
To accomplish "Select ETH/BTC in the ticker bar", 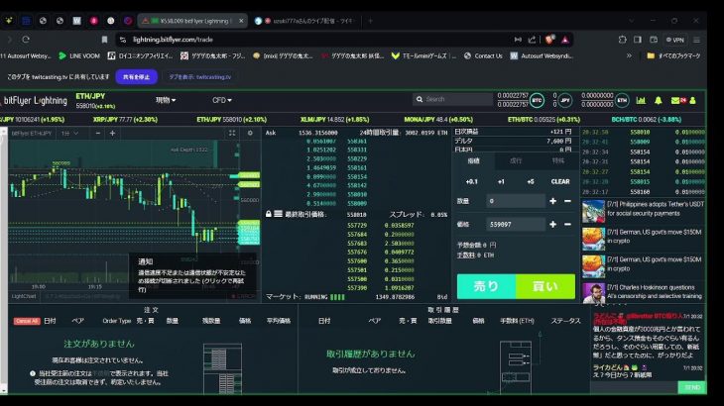I will [x=543, y=120].
